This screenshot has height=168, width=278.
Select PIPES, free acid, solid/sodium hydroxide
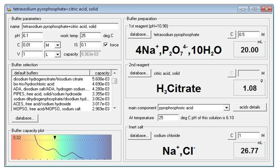click(61, 94)
